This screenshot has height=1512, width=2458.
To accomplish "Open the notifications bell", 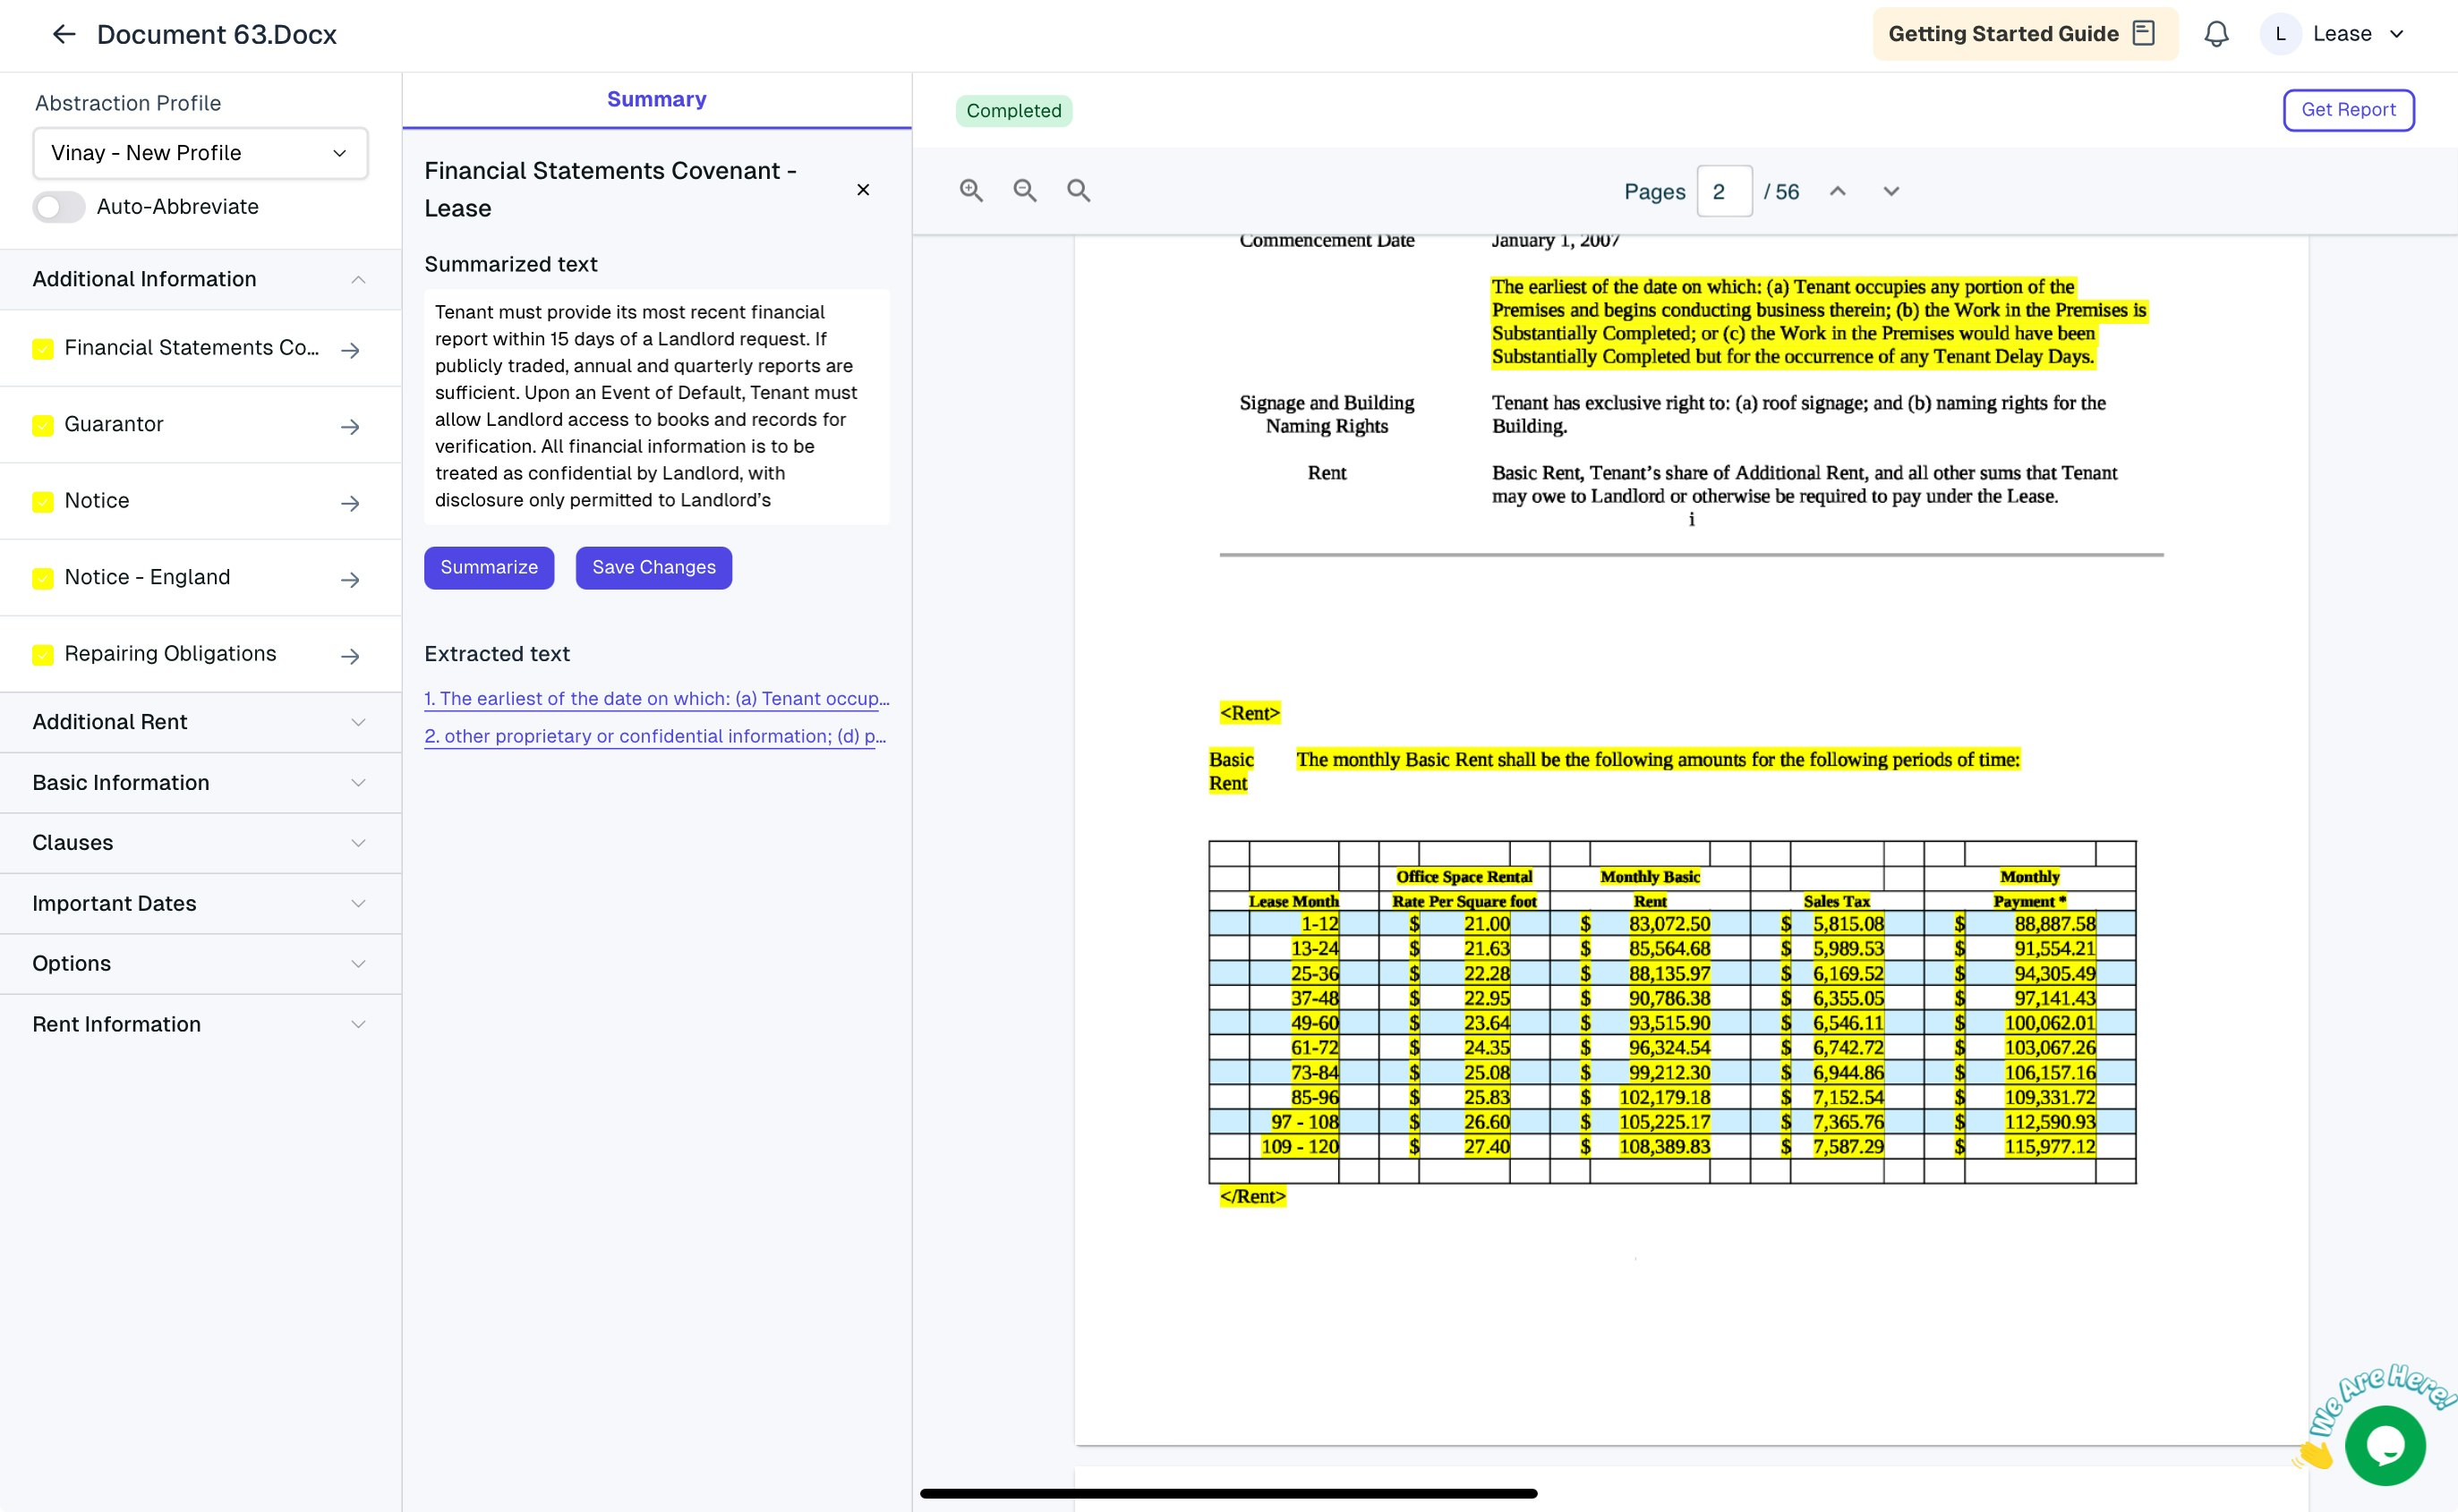I will point(2216,34).
